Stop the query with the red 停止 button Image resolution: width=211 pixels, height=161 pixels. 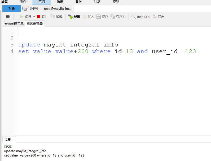42,17
